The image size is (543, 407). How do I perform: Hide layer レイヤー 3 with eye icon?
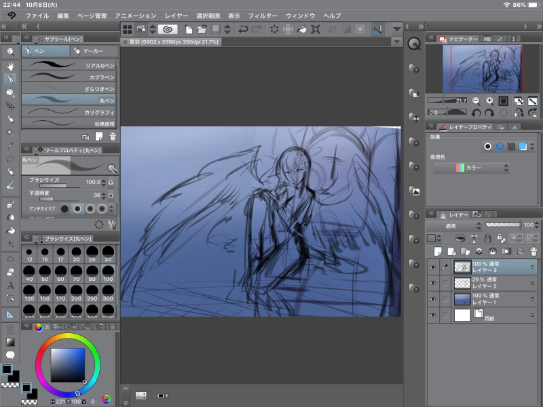click(433, 267)
